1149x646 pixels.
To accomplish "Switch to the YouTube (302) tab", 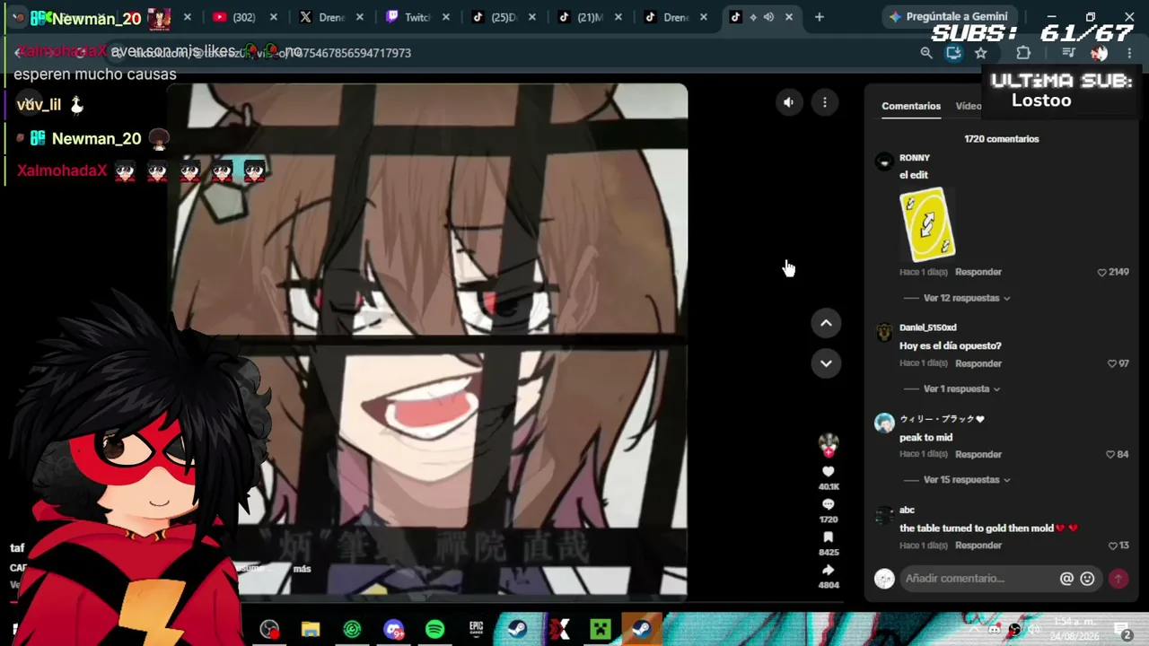I will (242, 17).
